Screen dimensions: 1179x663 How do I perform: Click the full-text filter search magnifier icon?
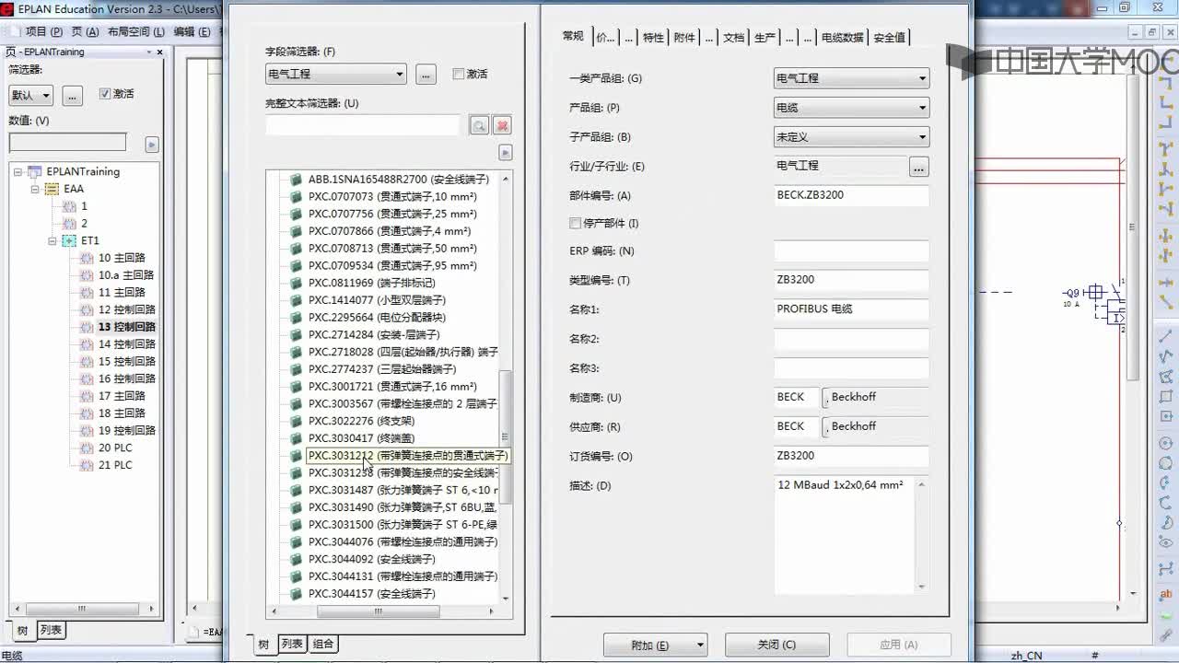point(479,125)
